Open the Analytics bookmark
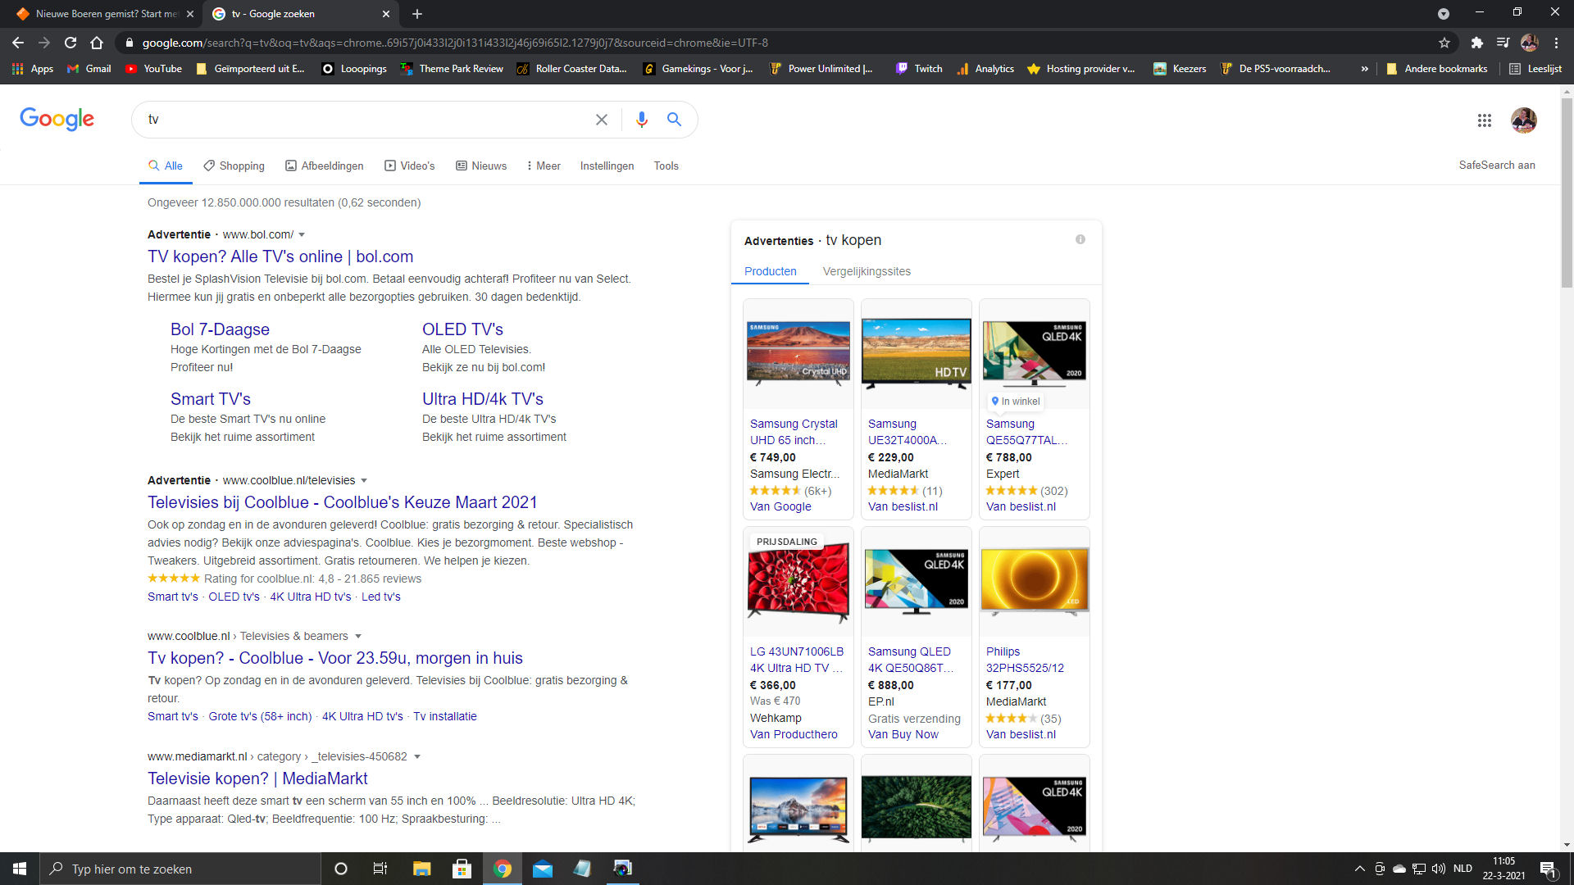Image resolution: width=1574 pixels, height=885 pixels. [985, 69]
